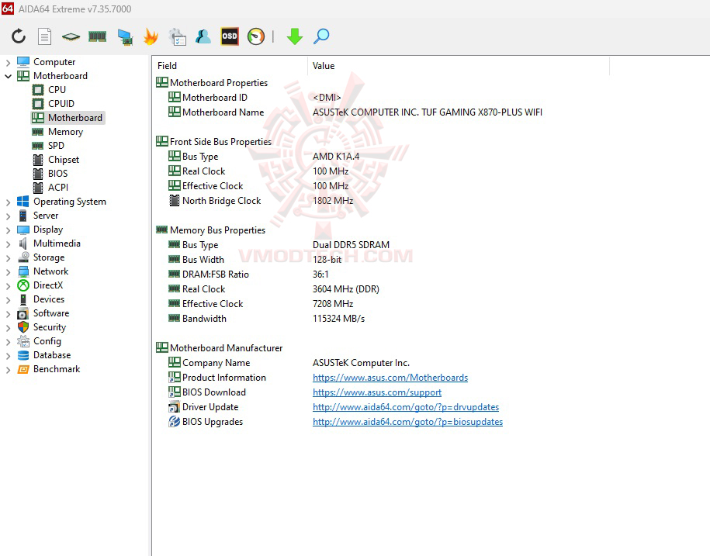Click the 7208 MHz effective clock value
710x556 pixels.
coord(333,303)
